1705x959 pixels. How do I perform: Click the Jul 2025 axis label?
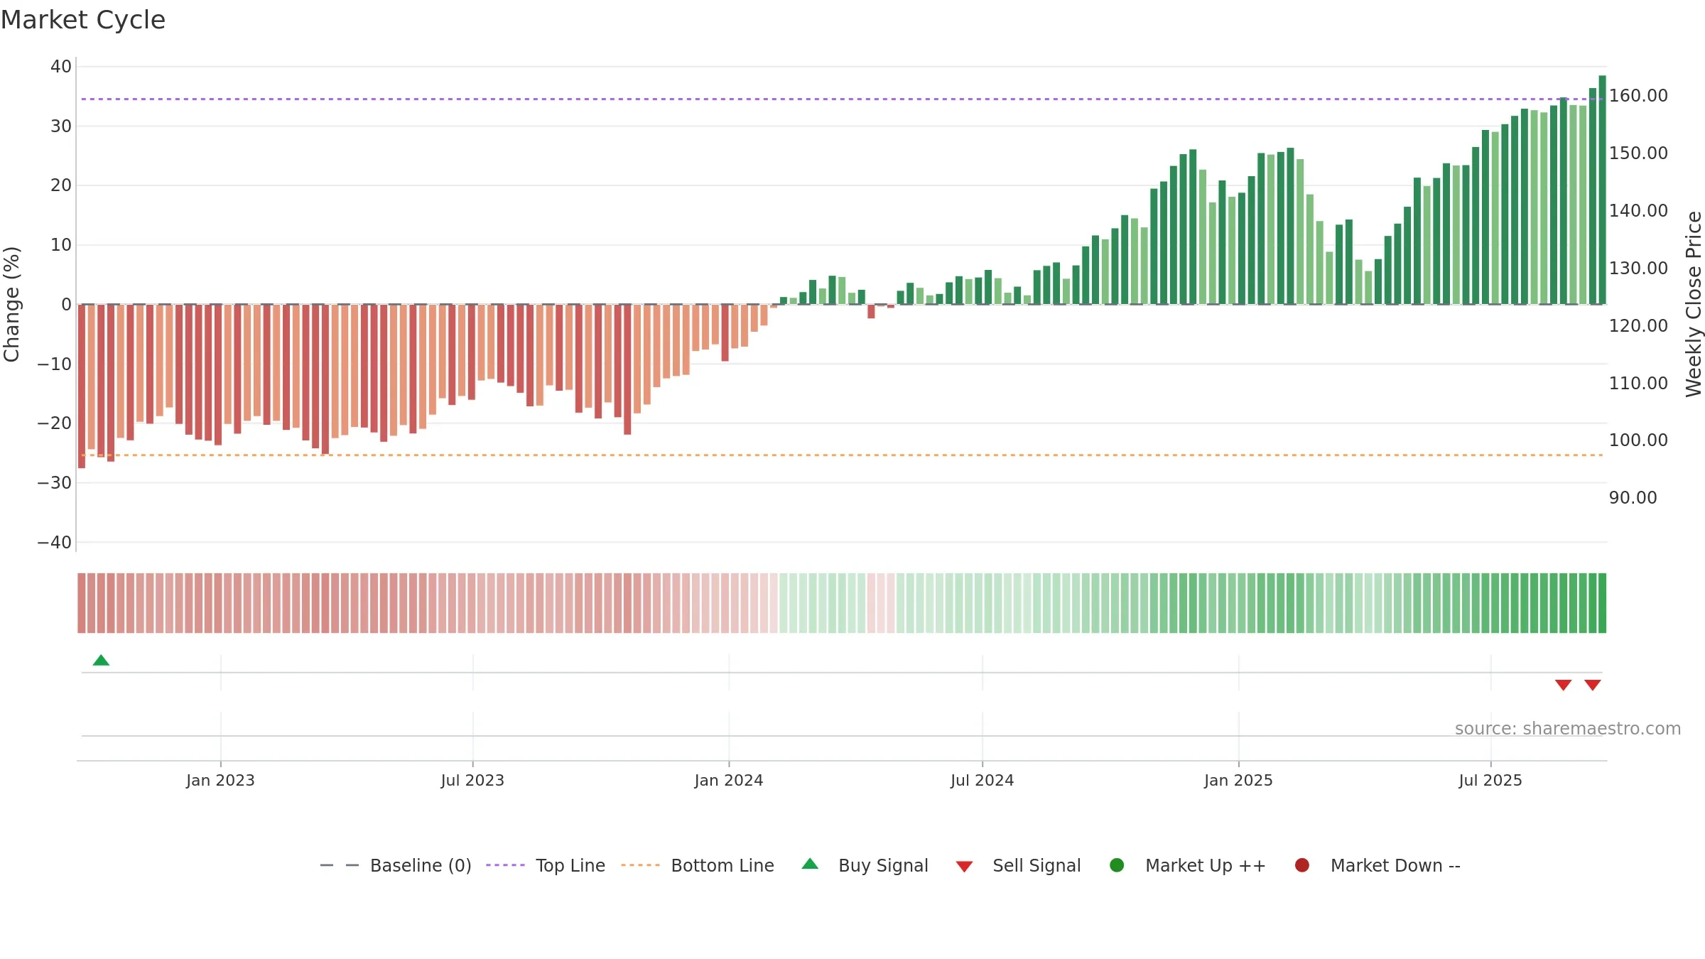click(1490, 780)
